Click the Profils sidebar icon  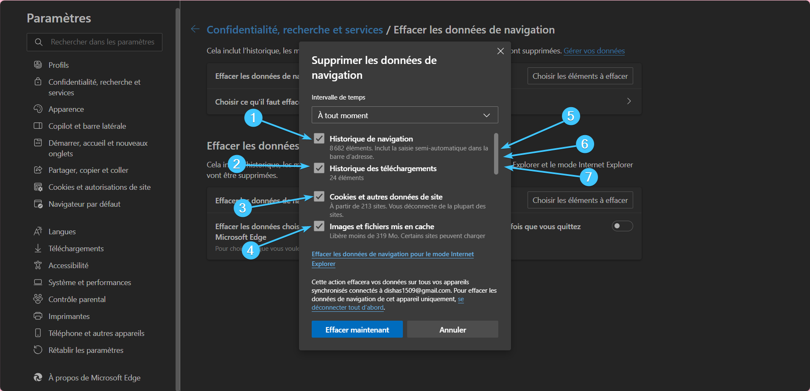click(x=38, y=65)
